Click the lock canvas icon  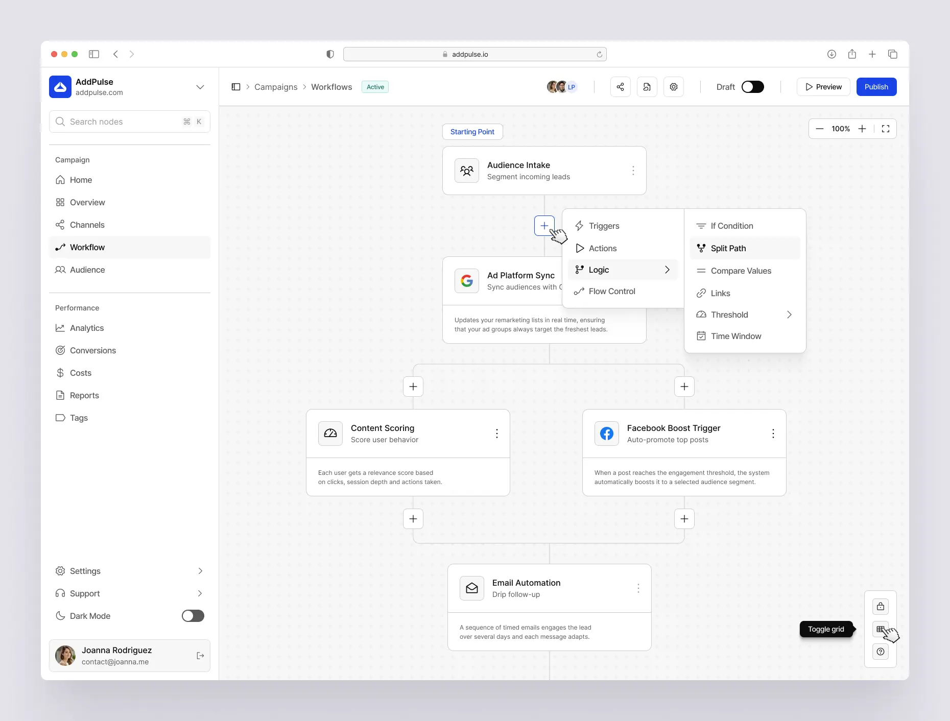(881, 607)
